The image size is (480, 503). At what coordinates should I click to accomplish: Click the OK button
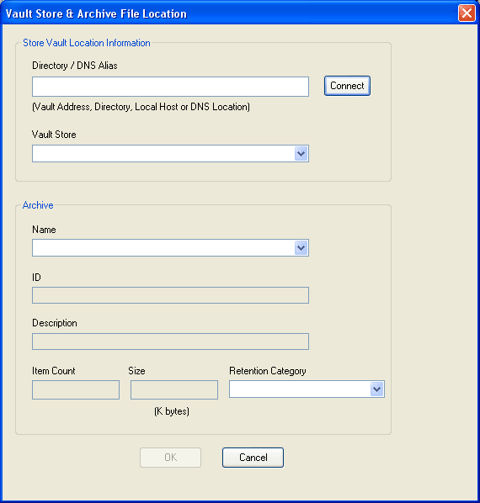(x=170, y=458)
